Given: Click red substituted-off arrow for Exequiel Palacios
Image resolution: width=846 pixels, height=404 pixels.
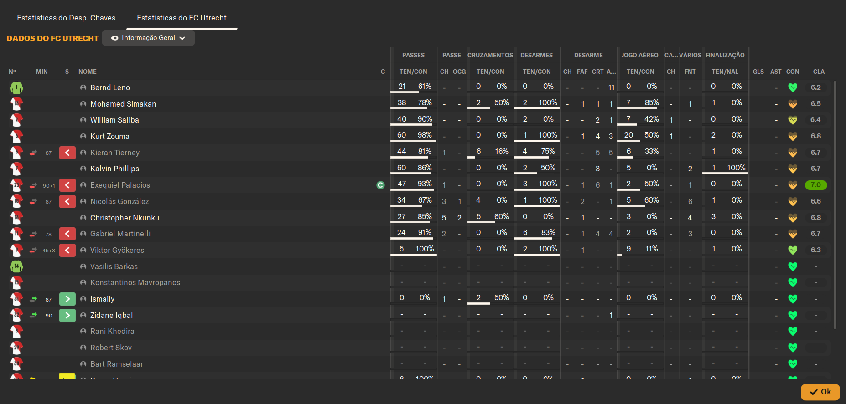Looking at the screenshot, I should pos(67,185).
